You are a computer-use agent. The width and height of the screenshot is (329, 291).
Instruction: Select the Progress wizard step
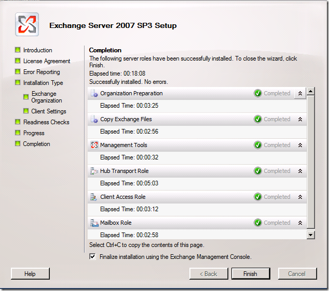[34, 133]
